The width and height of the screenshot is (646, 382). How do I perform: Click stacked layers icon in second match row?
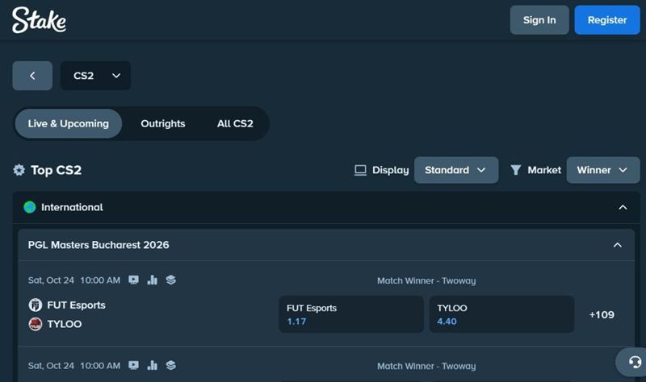(x=170, y=365)
